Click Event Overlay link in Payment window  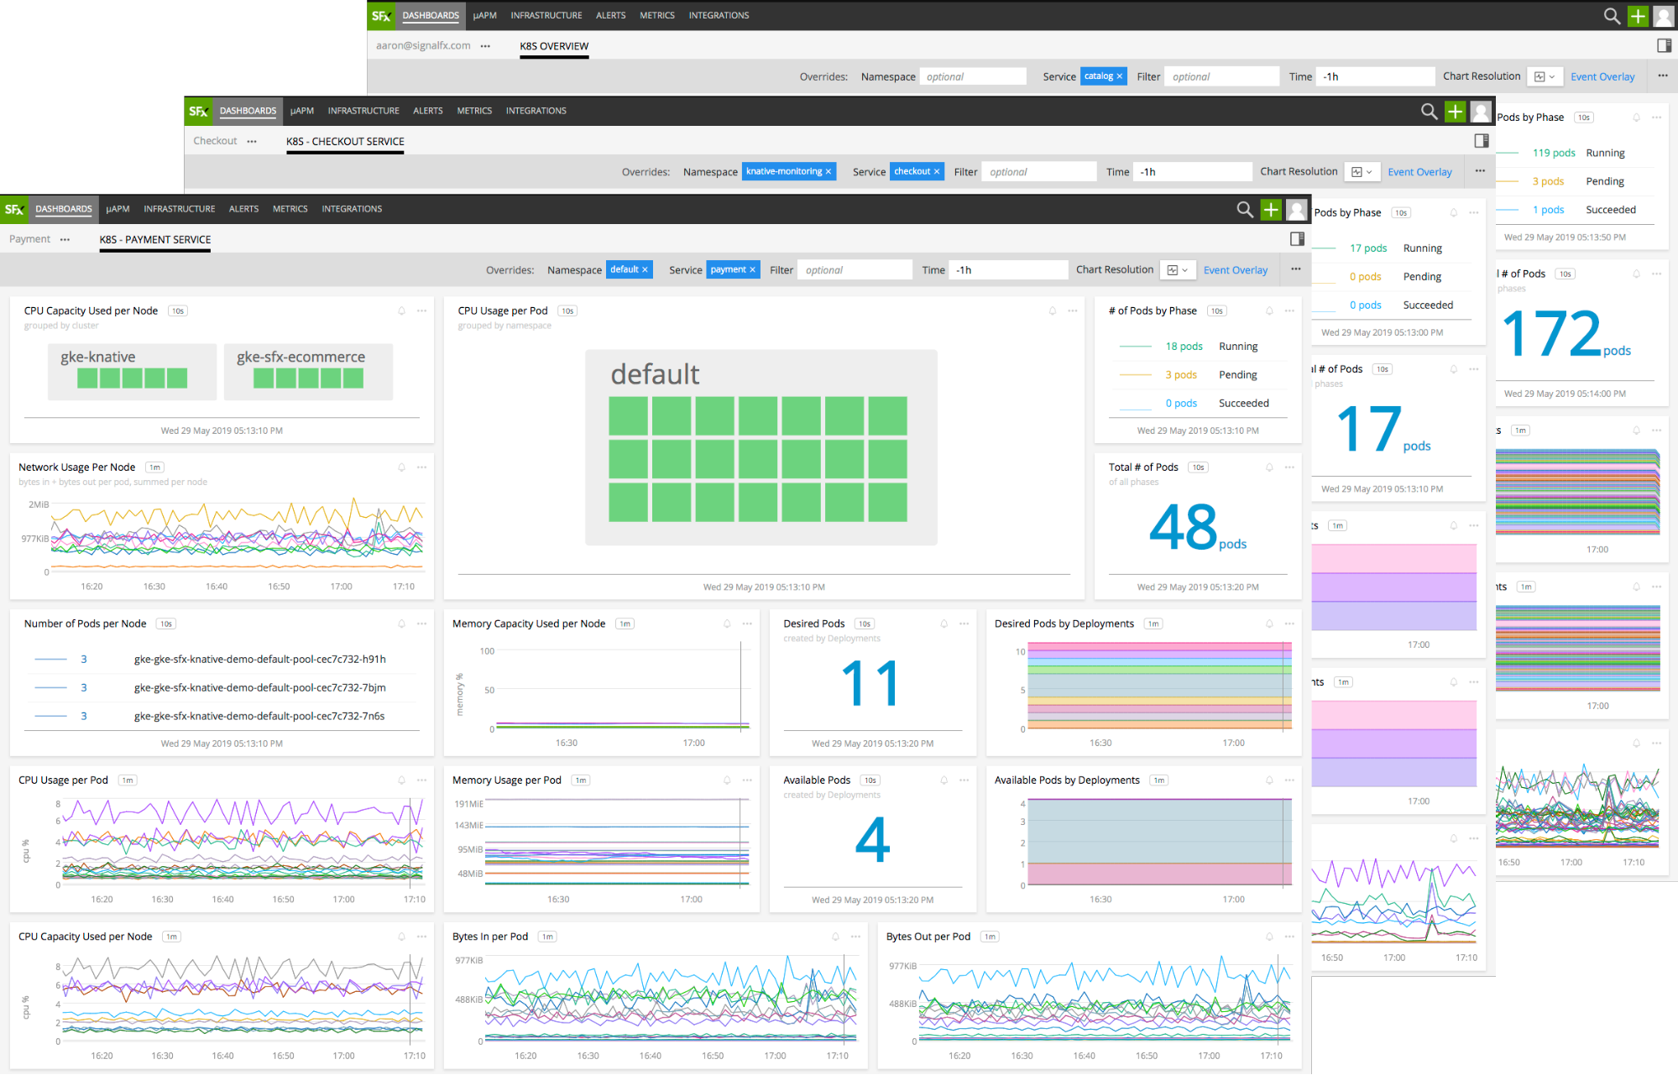pyautogui.click(x=1236, y=270)
